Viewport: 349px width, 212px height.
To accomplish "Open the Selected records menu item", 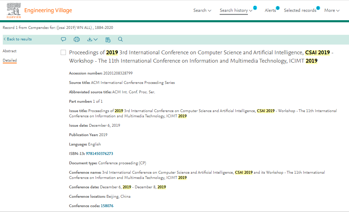I will (300, 10).
